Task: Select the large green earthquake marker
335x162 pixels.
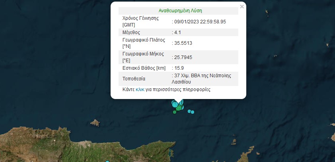Action: click(179, 108)
